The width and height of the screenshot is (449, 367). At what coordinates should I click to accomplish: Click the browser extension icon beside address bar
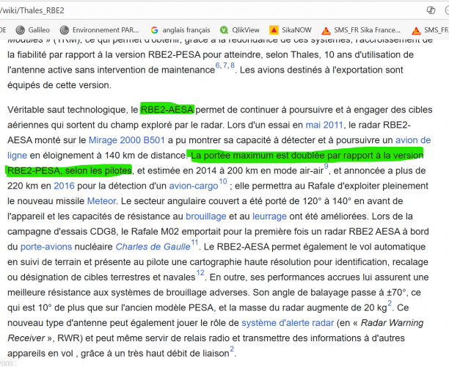tap(431, 10)
